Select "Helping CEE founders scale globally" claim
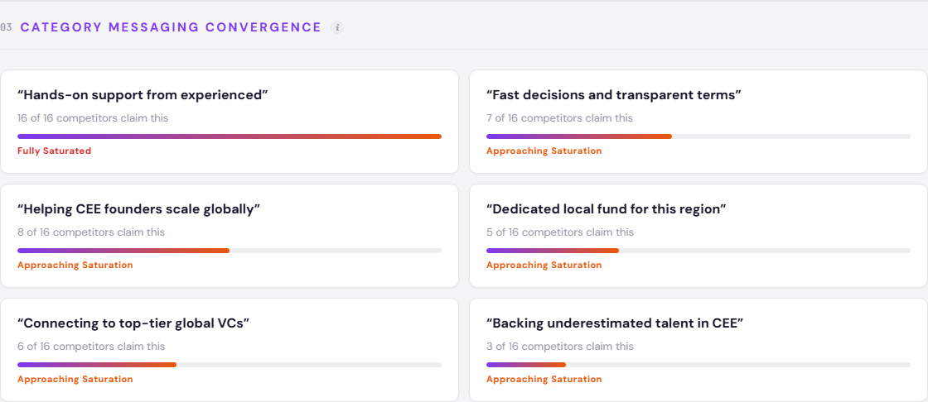The width and height of the screenshot is (928, 402). pos(138,209)
